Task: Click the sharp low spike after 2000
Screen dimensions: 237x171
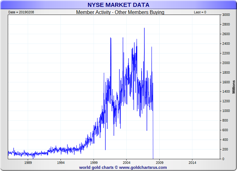Action: pos(105,150)
